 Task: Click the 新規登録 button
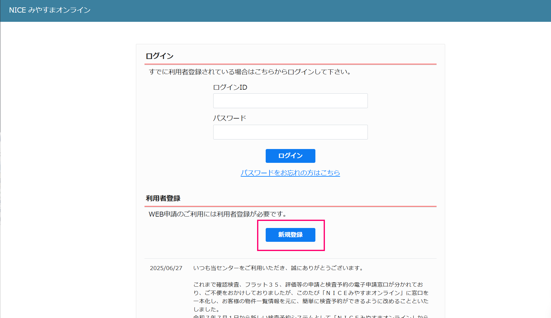[x=290, y=235]
